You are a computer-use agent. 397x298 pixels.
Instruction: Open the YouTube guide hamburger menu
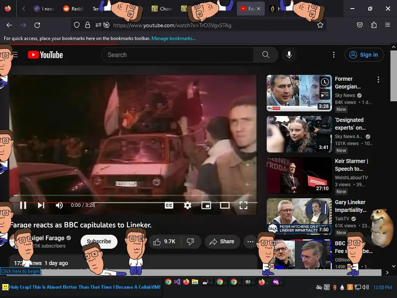[15, 55]
